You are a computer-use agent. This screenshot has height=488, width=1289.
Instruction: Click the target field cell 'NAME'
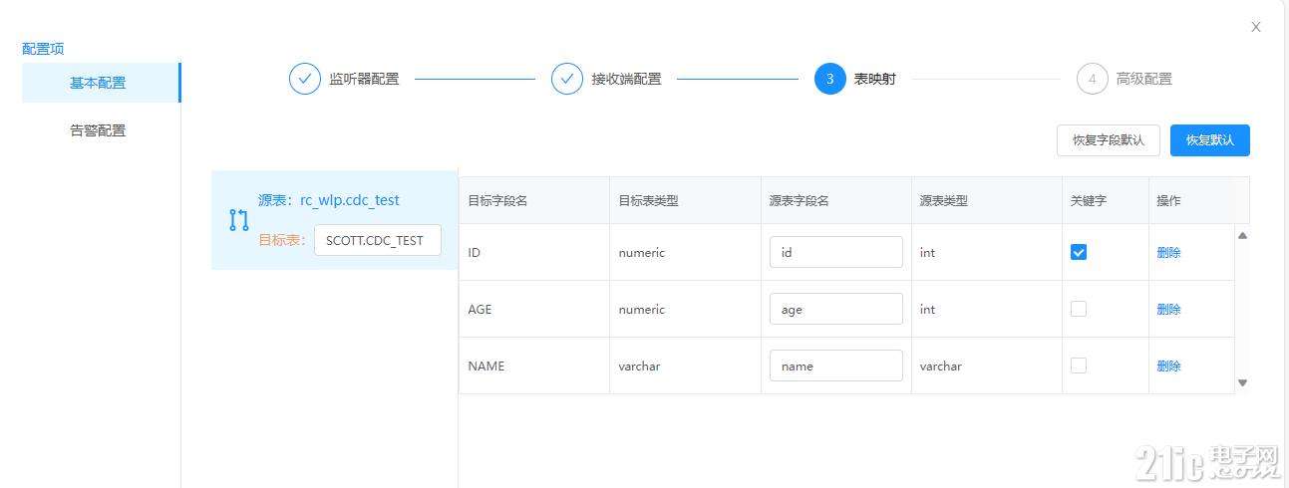[x=486, y=366]
